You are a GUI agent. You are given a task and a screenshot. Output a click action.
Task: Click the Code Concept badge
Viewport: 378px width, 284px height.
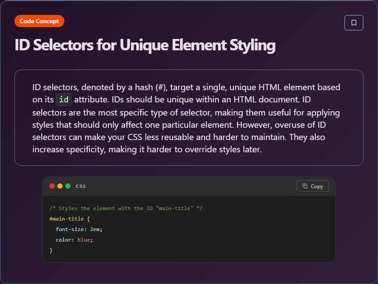(39, 21)
